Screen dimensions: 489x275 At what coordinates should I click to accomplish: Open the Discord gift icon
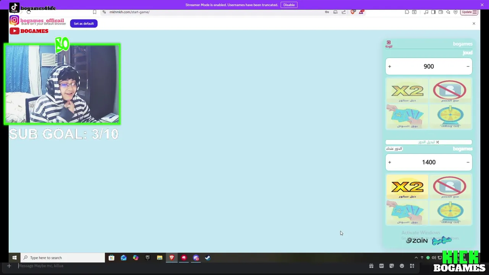[371, 266]
